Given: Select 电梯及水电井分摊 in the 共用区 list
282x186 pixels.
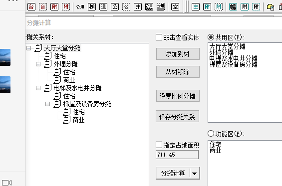Looking at the screenshot, I should 233,58.
